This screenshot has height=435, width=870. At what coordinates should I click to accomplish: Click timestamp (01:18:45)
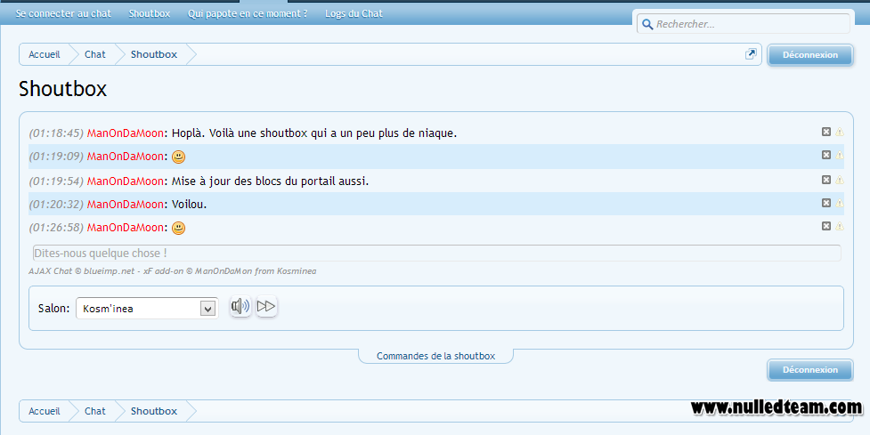pyautogui.click(x=57, y=133)
